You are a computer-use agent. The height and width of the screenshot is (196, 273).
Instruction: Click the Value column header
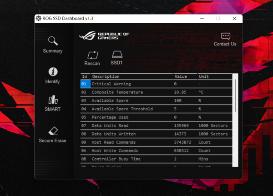click(185, 76)
